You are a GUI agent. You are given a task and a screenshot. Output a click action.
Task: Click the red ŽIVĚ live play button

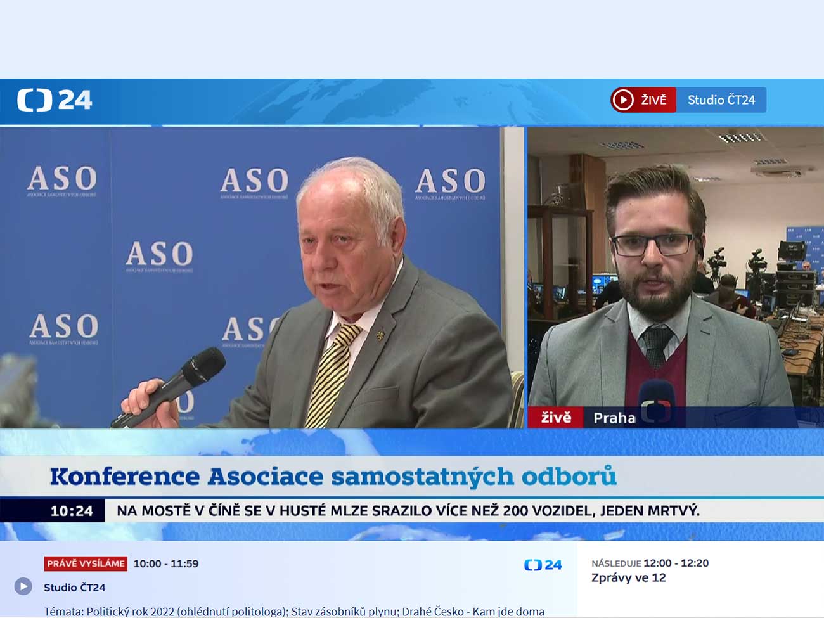coord(643,100)
